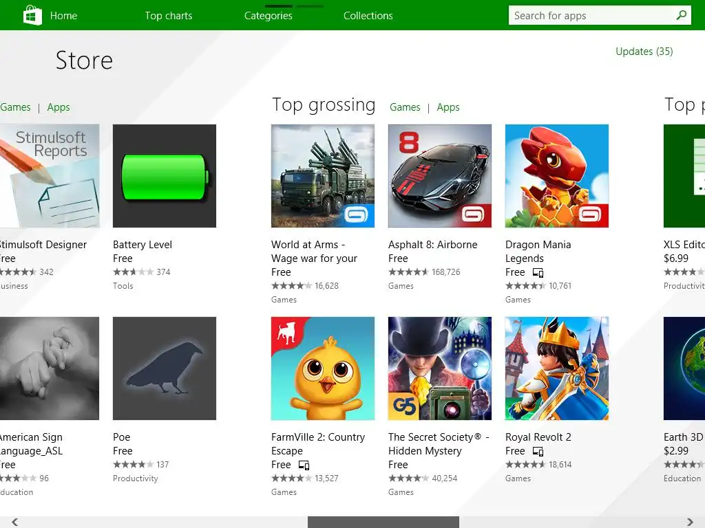The width and height of the screenshot is (705, 528).
Task: Click the Windows Store bag logo
Action: point(32,15)
